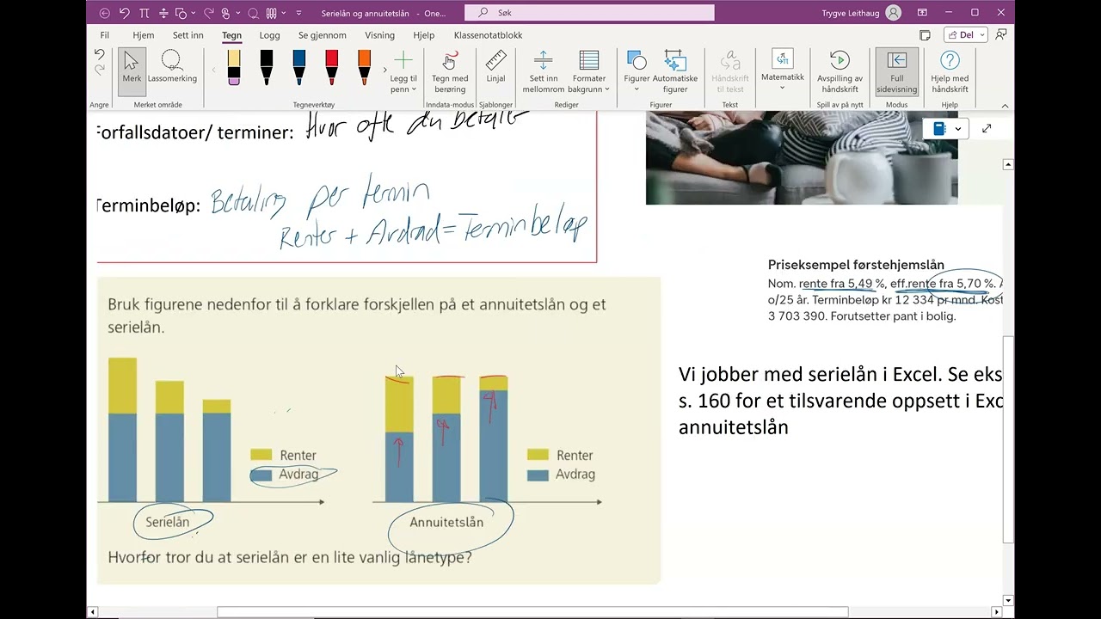
Task: Click the pi equation icon in title bar
Action: (143, 13)
